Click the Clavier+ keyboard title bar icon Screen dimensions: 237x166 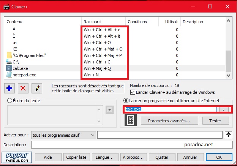point(6,7)
